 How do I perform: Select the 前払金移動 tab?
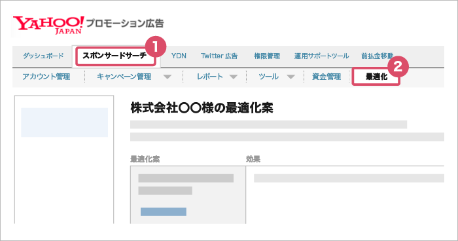coord(377,56)
